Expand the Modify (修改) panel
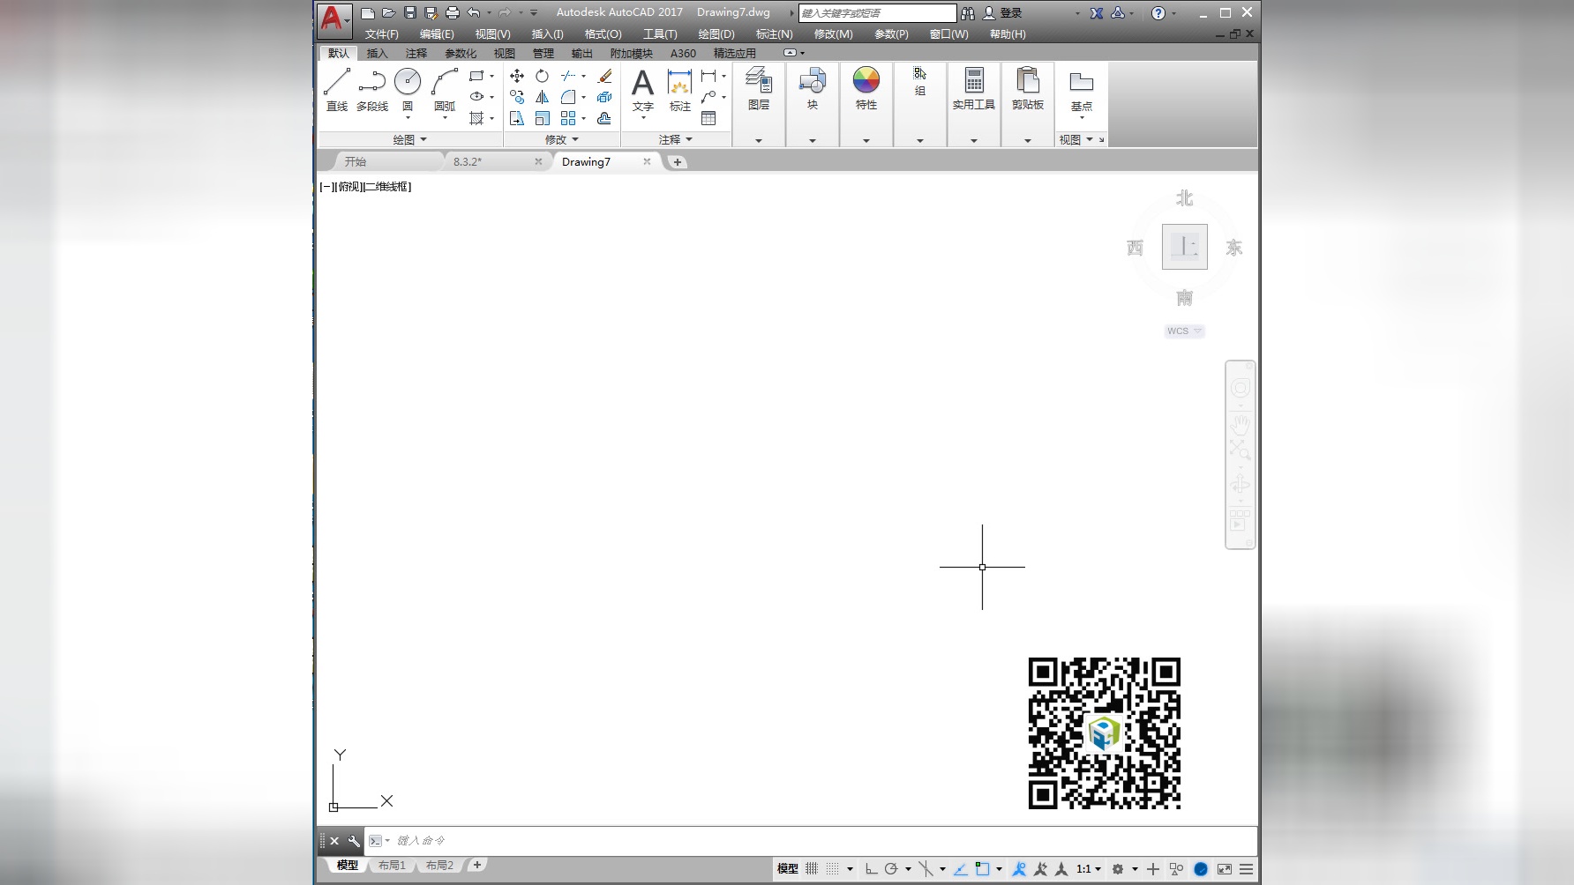1574x885 pixels. click(562, 139)
